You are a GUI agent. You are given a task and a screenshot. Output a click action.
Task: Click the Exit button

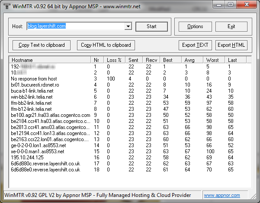click(231, 26)
